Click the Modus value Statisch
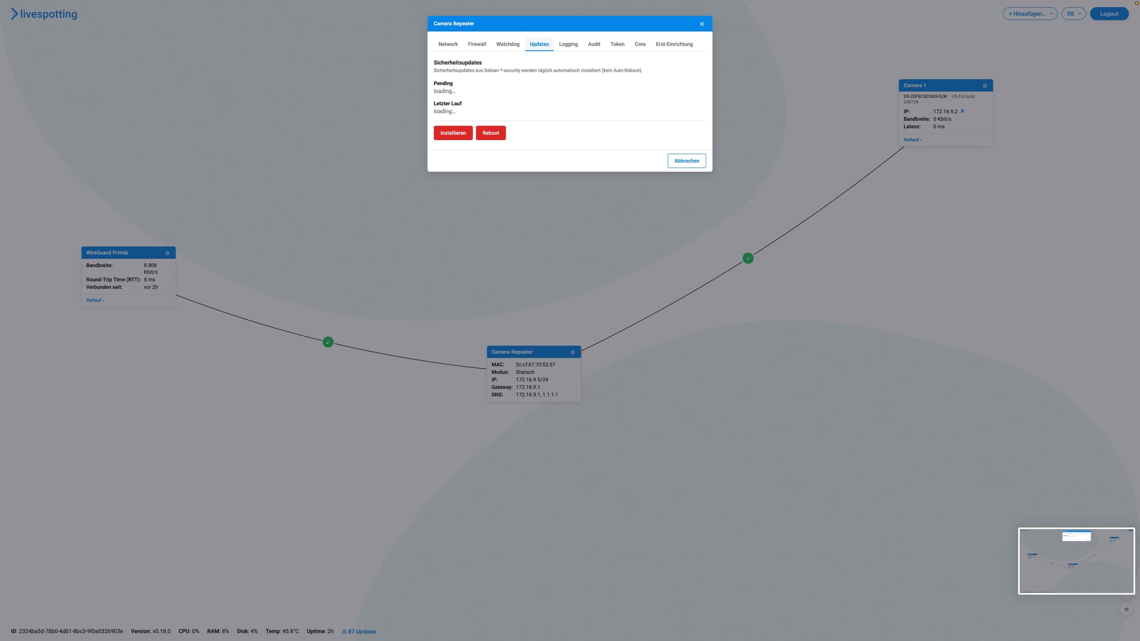This screenshot has width=1140, height=641. click(525, 372)
